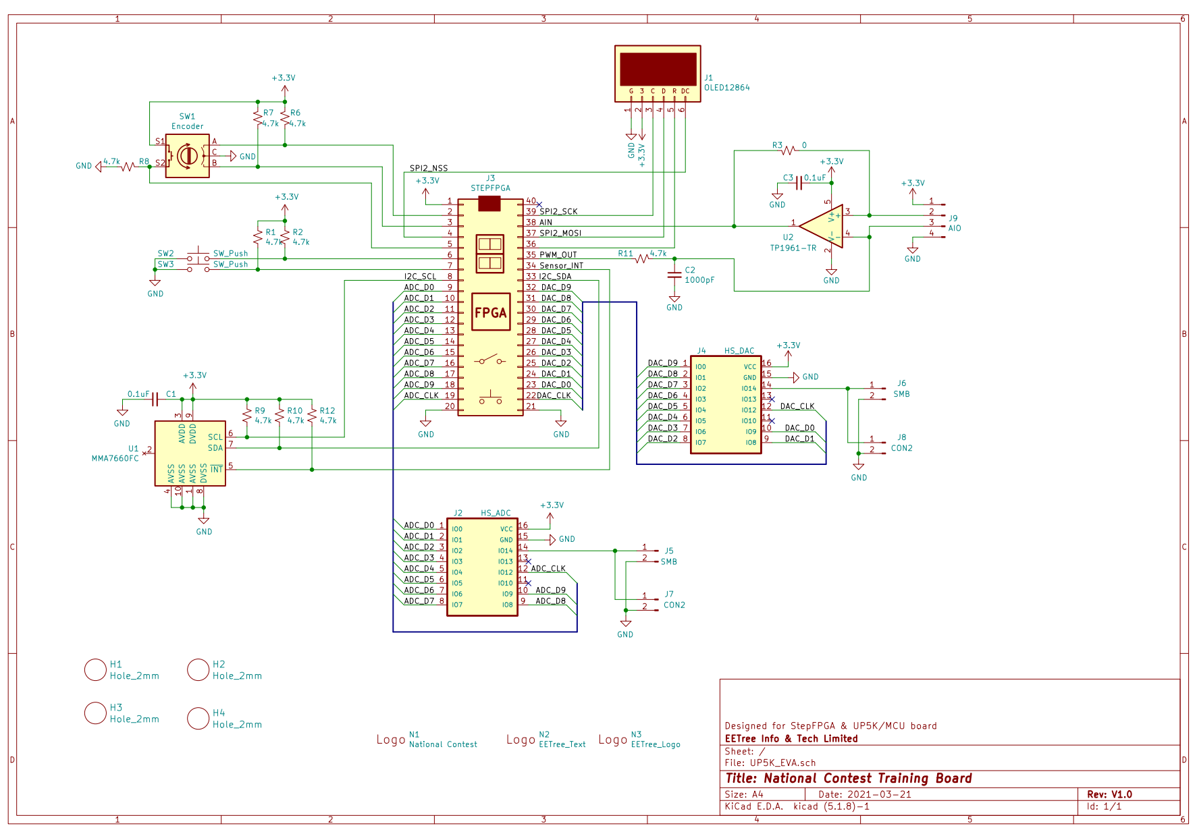Click the 'Date: 2021-03-21' field
Viewport: 1197px width, 828px height.
tap(865, 795)
